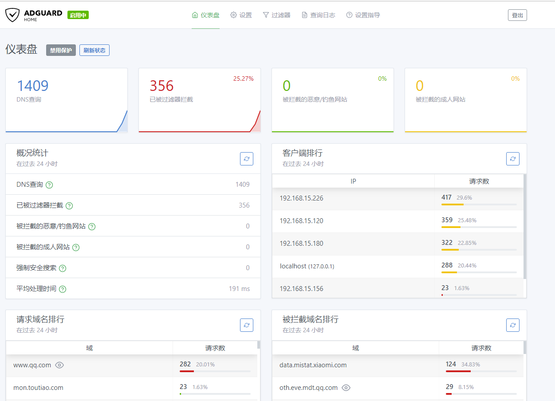Refresh the 客户端排行 clients panel

pyautogui.click(x=513, y=159)
